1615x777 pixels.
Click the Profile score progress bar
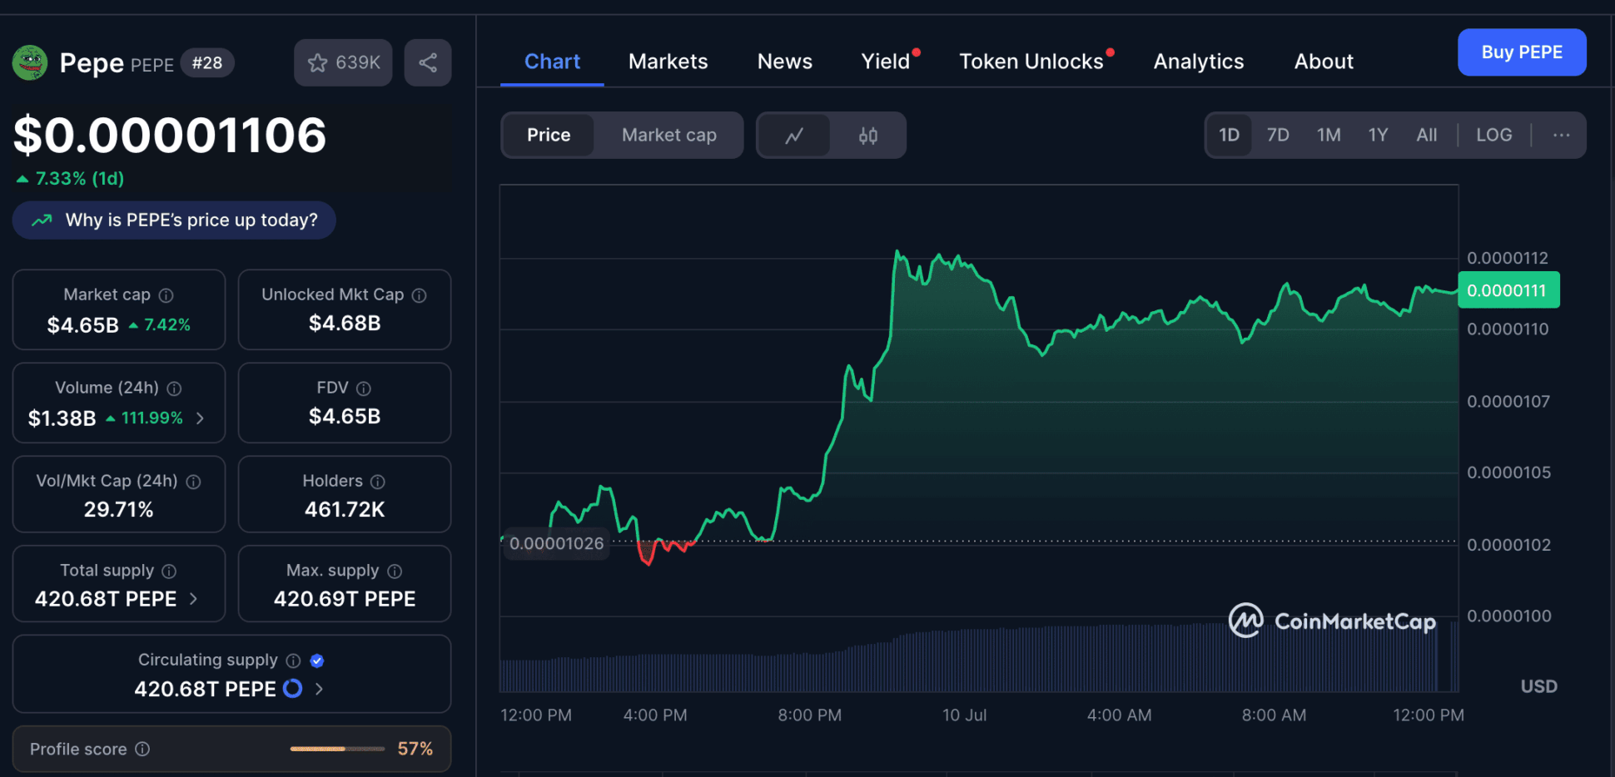pyautogui.click(x=337, y=749)
